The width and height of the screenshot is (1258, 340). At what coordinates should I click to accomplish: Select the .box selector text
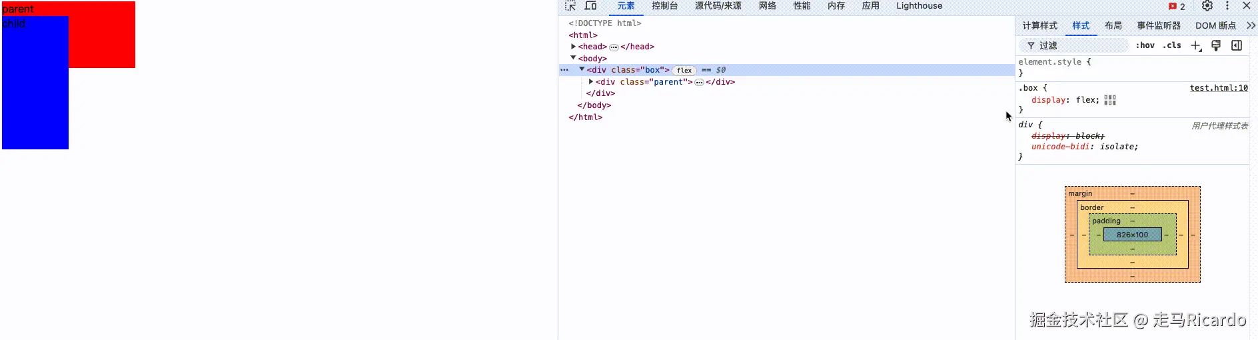[x=1028, y=88]
